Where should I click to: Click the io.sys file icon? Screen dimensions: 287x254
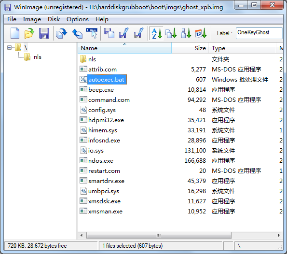coord(83,150)
